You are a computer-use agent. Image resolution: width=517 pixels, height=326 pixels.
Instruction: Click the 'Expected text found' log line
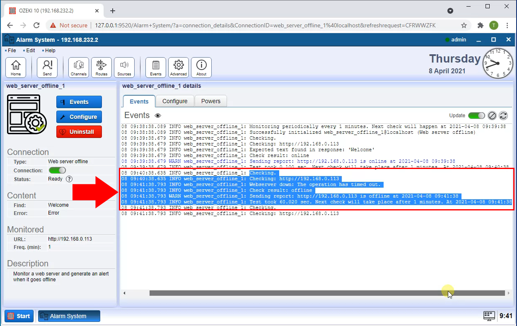(248, 150)
